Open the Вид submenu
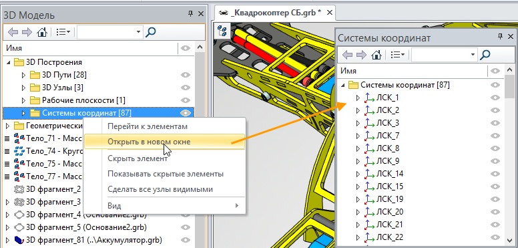518x248 pixels. pyautogui.click(x=164, y=206)
